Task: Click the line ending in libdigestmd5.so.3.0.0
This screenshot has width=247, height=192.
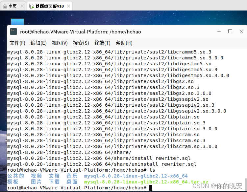Action: click(x=118, y=75)
